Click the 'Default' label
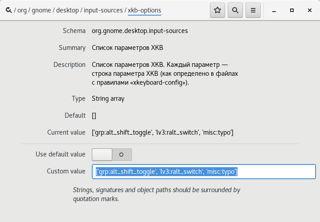Viewport: 320px width, 222px height. point(75,115)
